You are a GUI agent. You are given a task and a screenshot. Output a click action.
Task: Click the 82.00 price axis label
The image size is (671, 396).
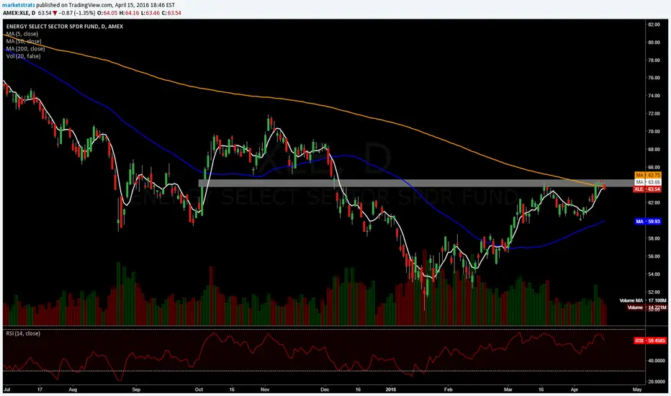[x=654, y=24]
